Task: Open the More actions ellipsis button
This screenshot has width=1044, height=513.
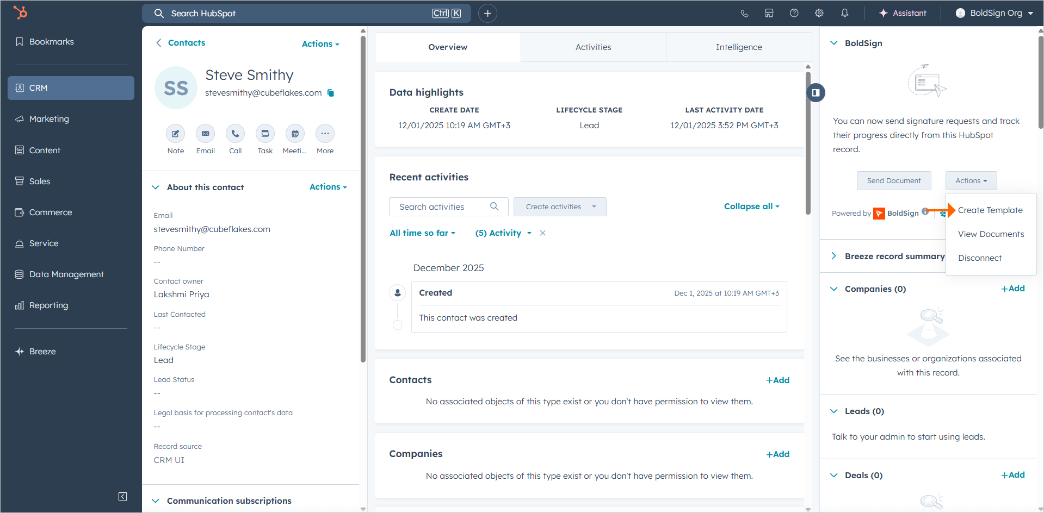Action: [x=325, y=134]
